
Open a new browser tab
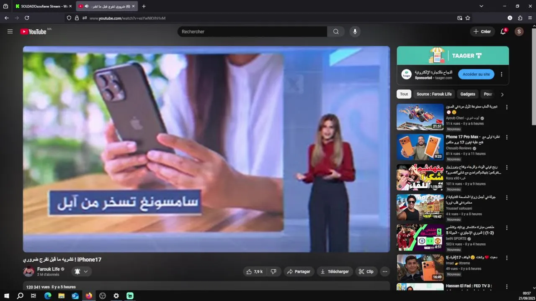[144, 6]
